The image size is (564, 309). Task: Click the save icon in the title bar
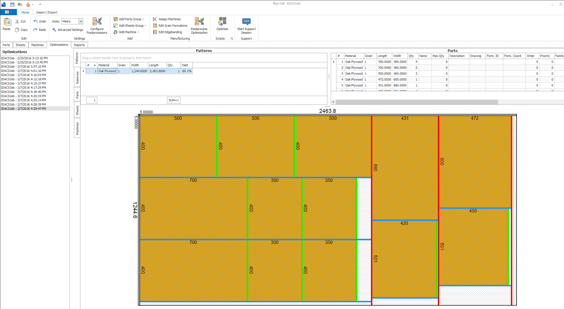pyautogui.click(x=12, y=4)
